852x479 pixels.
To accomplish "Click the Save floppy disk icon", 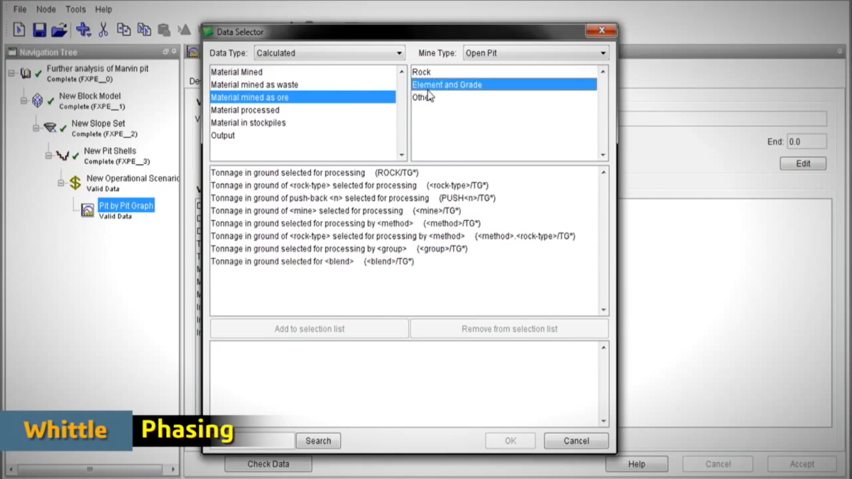I will pyautogui.click(x=39, y=30).
